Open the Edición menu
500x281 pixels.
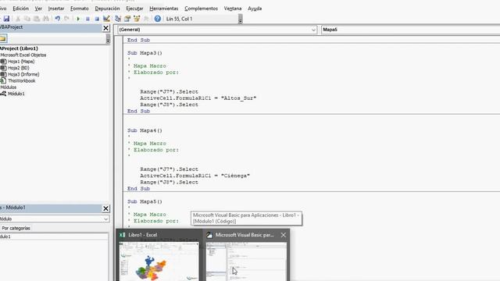coord(20,9)
